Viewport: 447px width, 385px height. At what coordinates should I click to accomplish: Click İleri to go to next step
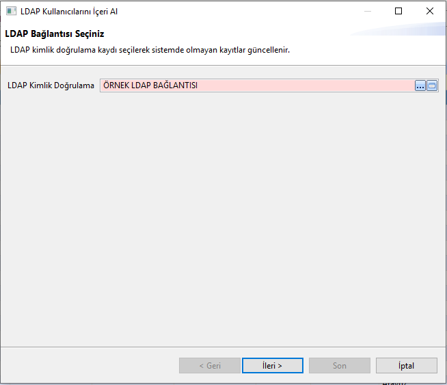click(x=272, y=366)
